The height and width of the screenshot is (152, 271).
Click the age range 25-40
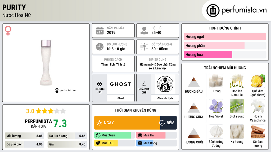tap(156, 32)
